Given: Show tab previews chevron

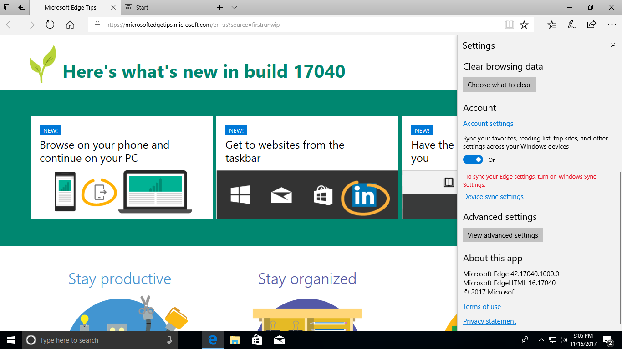Looking at the screenshot, I should click(x=234, y=8).
